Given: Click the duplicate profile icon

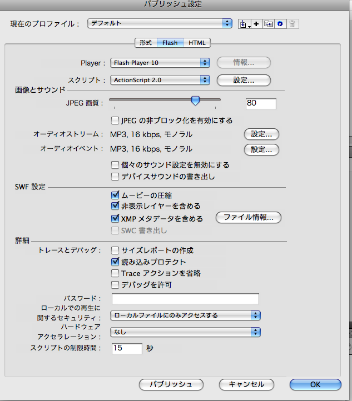Looking at the screenshot, I should click(268, 24).
